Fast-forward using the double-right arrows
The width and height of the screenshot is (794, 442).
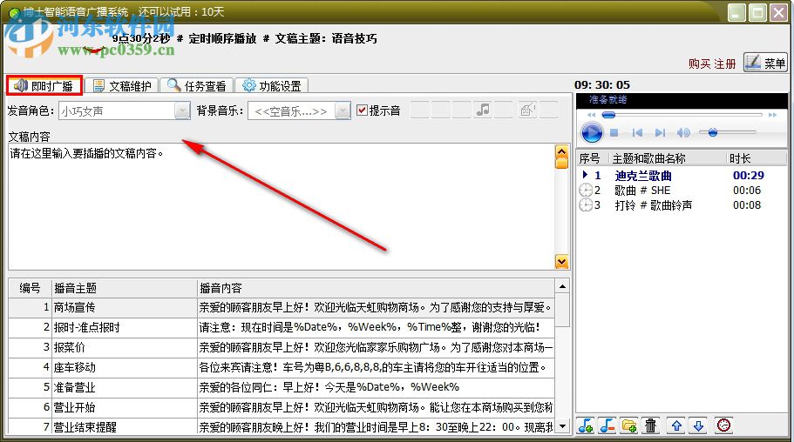point(772,115)
